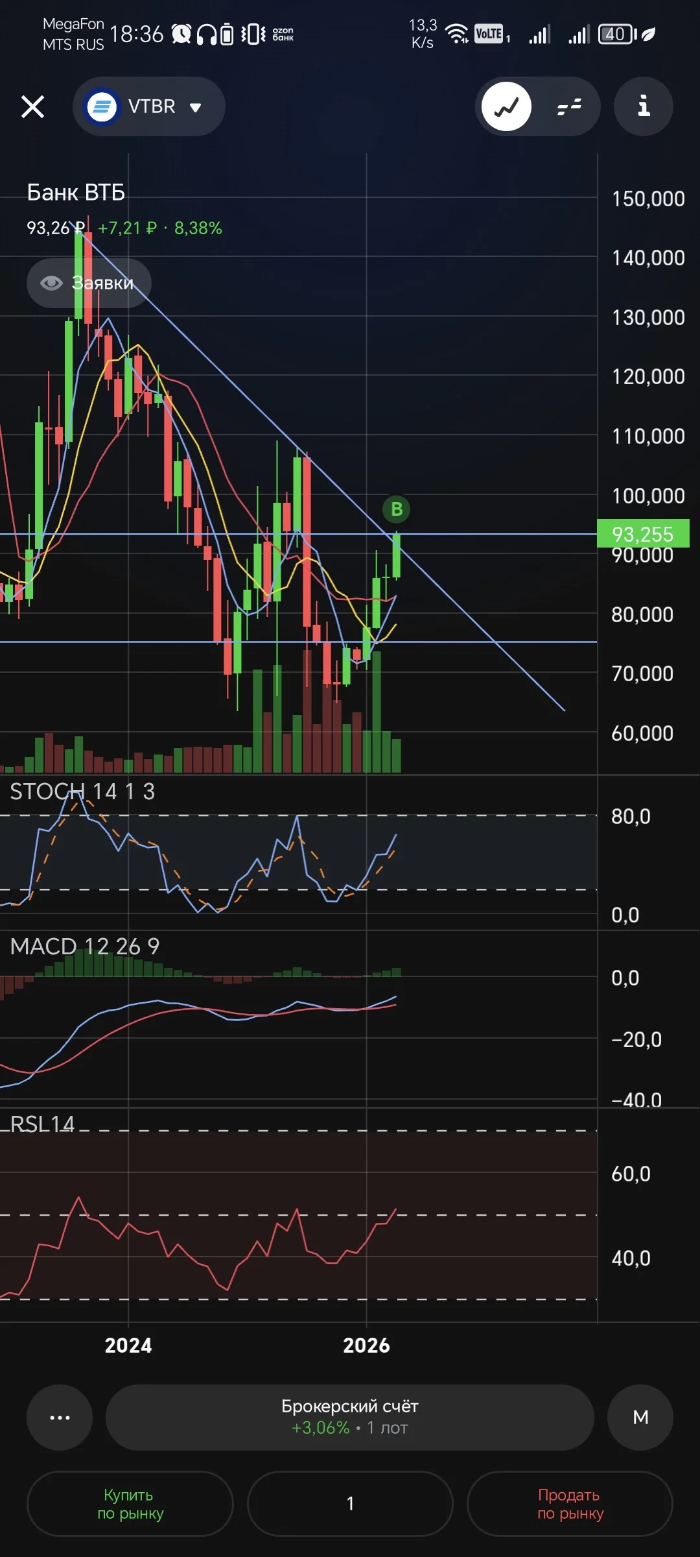Tap the 100,000 price axis label
700x1557 pixels.
point(648,496)
